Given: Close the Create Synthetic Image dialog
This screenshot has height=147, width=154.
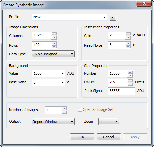Looking at the screenshot, I should [144, 3].
